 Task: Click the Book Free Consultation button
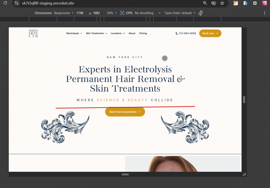tap(125, 112)
